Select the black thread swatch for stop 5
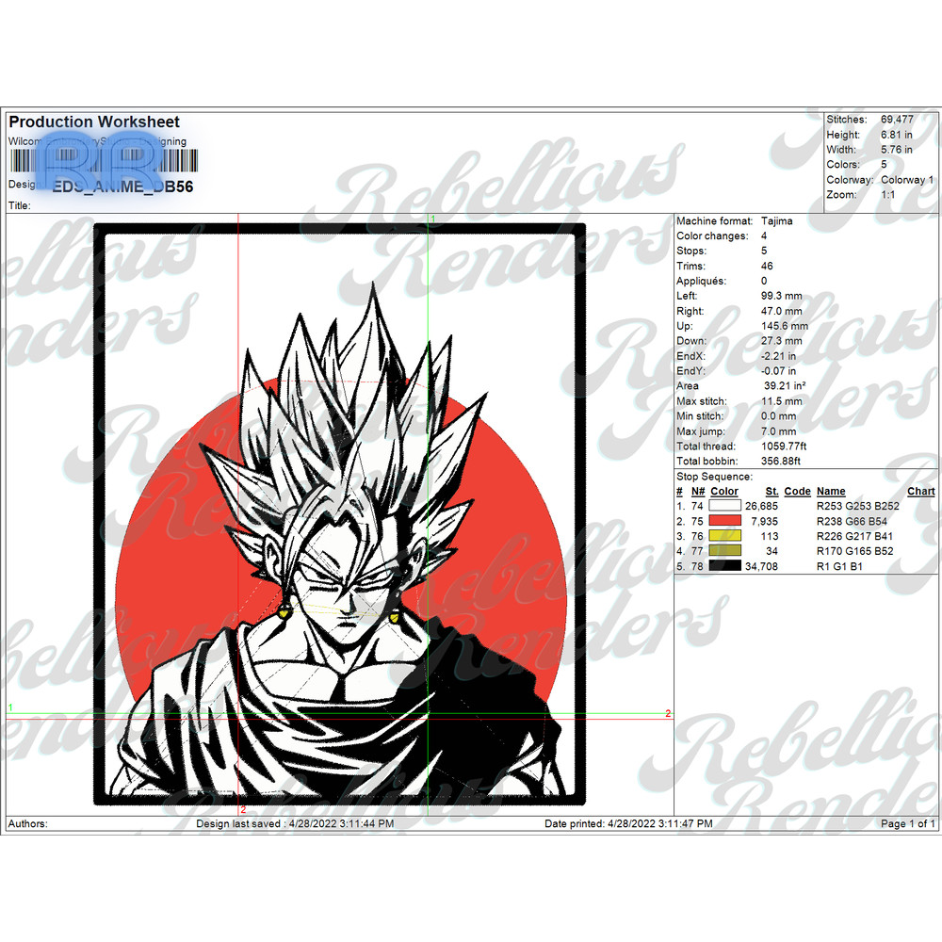This screenshot has width=942, height=942. point(724,565)
